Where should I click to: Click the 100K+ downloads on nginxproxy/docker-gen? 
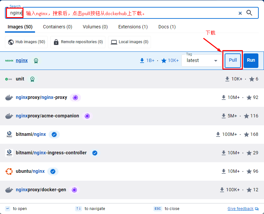coord(233,190)
